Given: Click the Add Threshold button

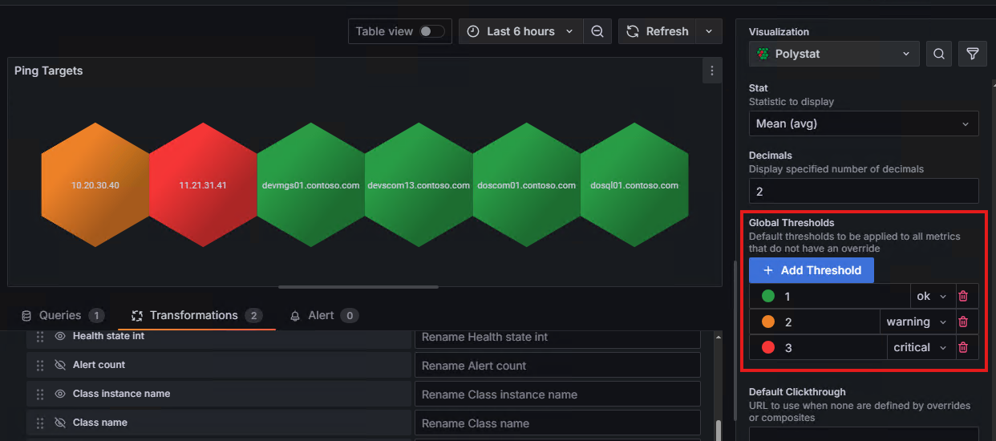Looking at the screenshot, I should point(811,270).
